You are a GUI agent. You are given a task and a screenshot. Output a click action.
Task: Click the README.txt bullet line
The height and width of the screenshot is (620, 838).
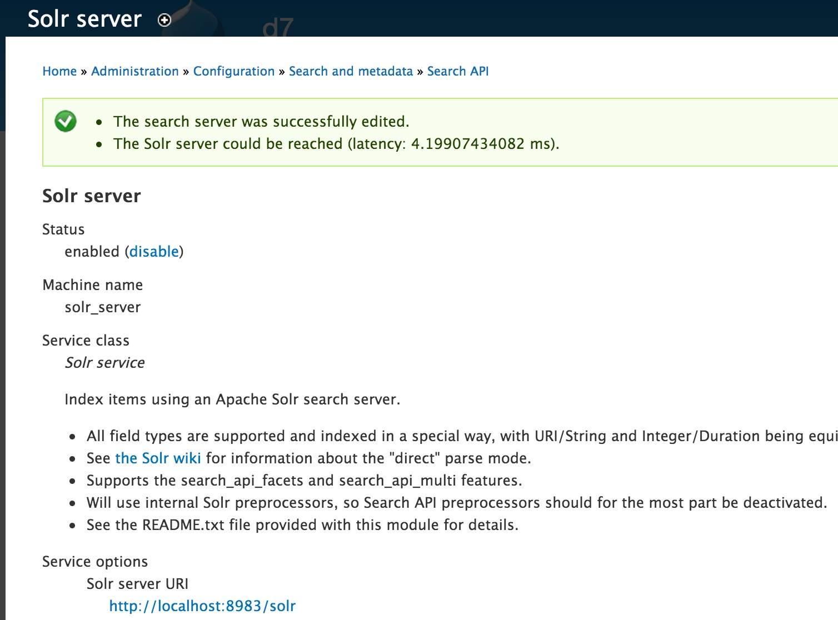tap(302, 525)
